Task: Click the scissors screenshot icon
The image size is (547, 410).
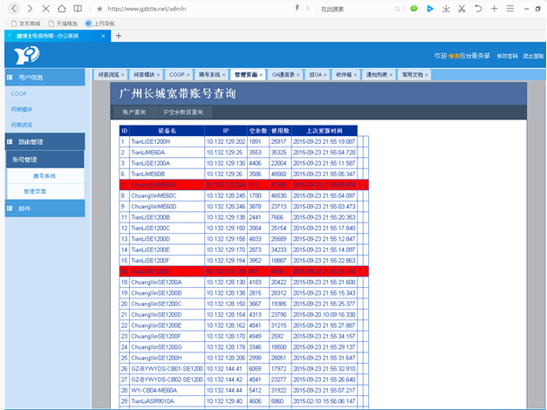Action: [x=462, y=8]
